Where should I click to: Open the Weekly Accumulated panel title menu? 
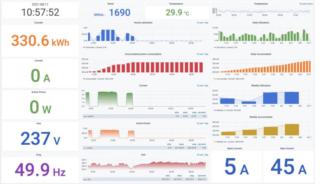click(261, 117)
